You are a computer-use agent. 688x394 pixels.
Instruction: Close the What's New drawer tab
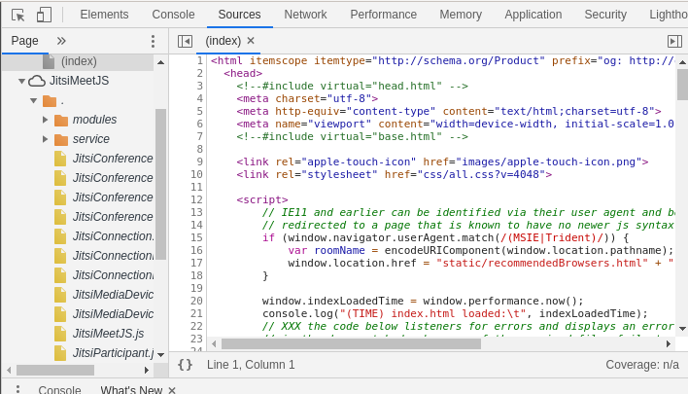tap(172, 390)
